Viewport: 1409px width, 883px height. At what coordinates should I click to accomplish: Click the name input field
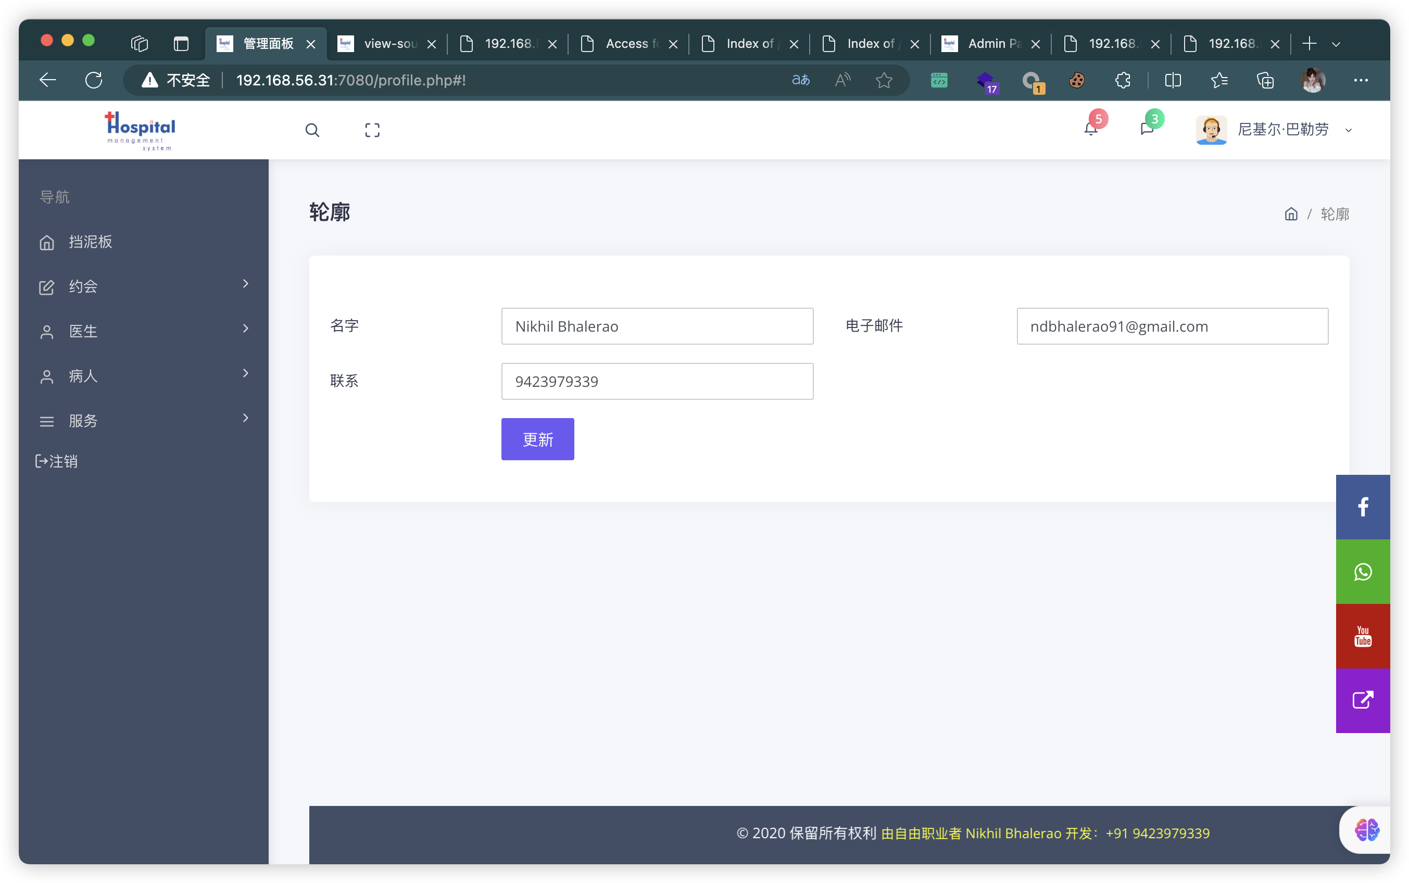tap(657, 325)
